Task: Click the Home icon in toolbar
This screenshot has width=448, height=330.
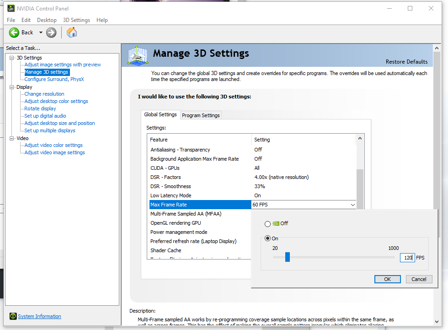Action: [x=72, y=32]
